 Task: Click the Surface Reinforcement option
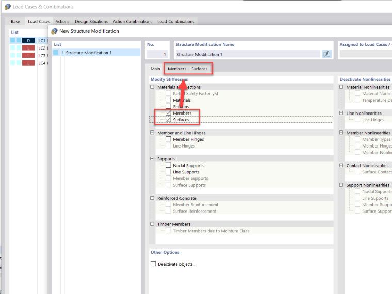tap(194, 211)
